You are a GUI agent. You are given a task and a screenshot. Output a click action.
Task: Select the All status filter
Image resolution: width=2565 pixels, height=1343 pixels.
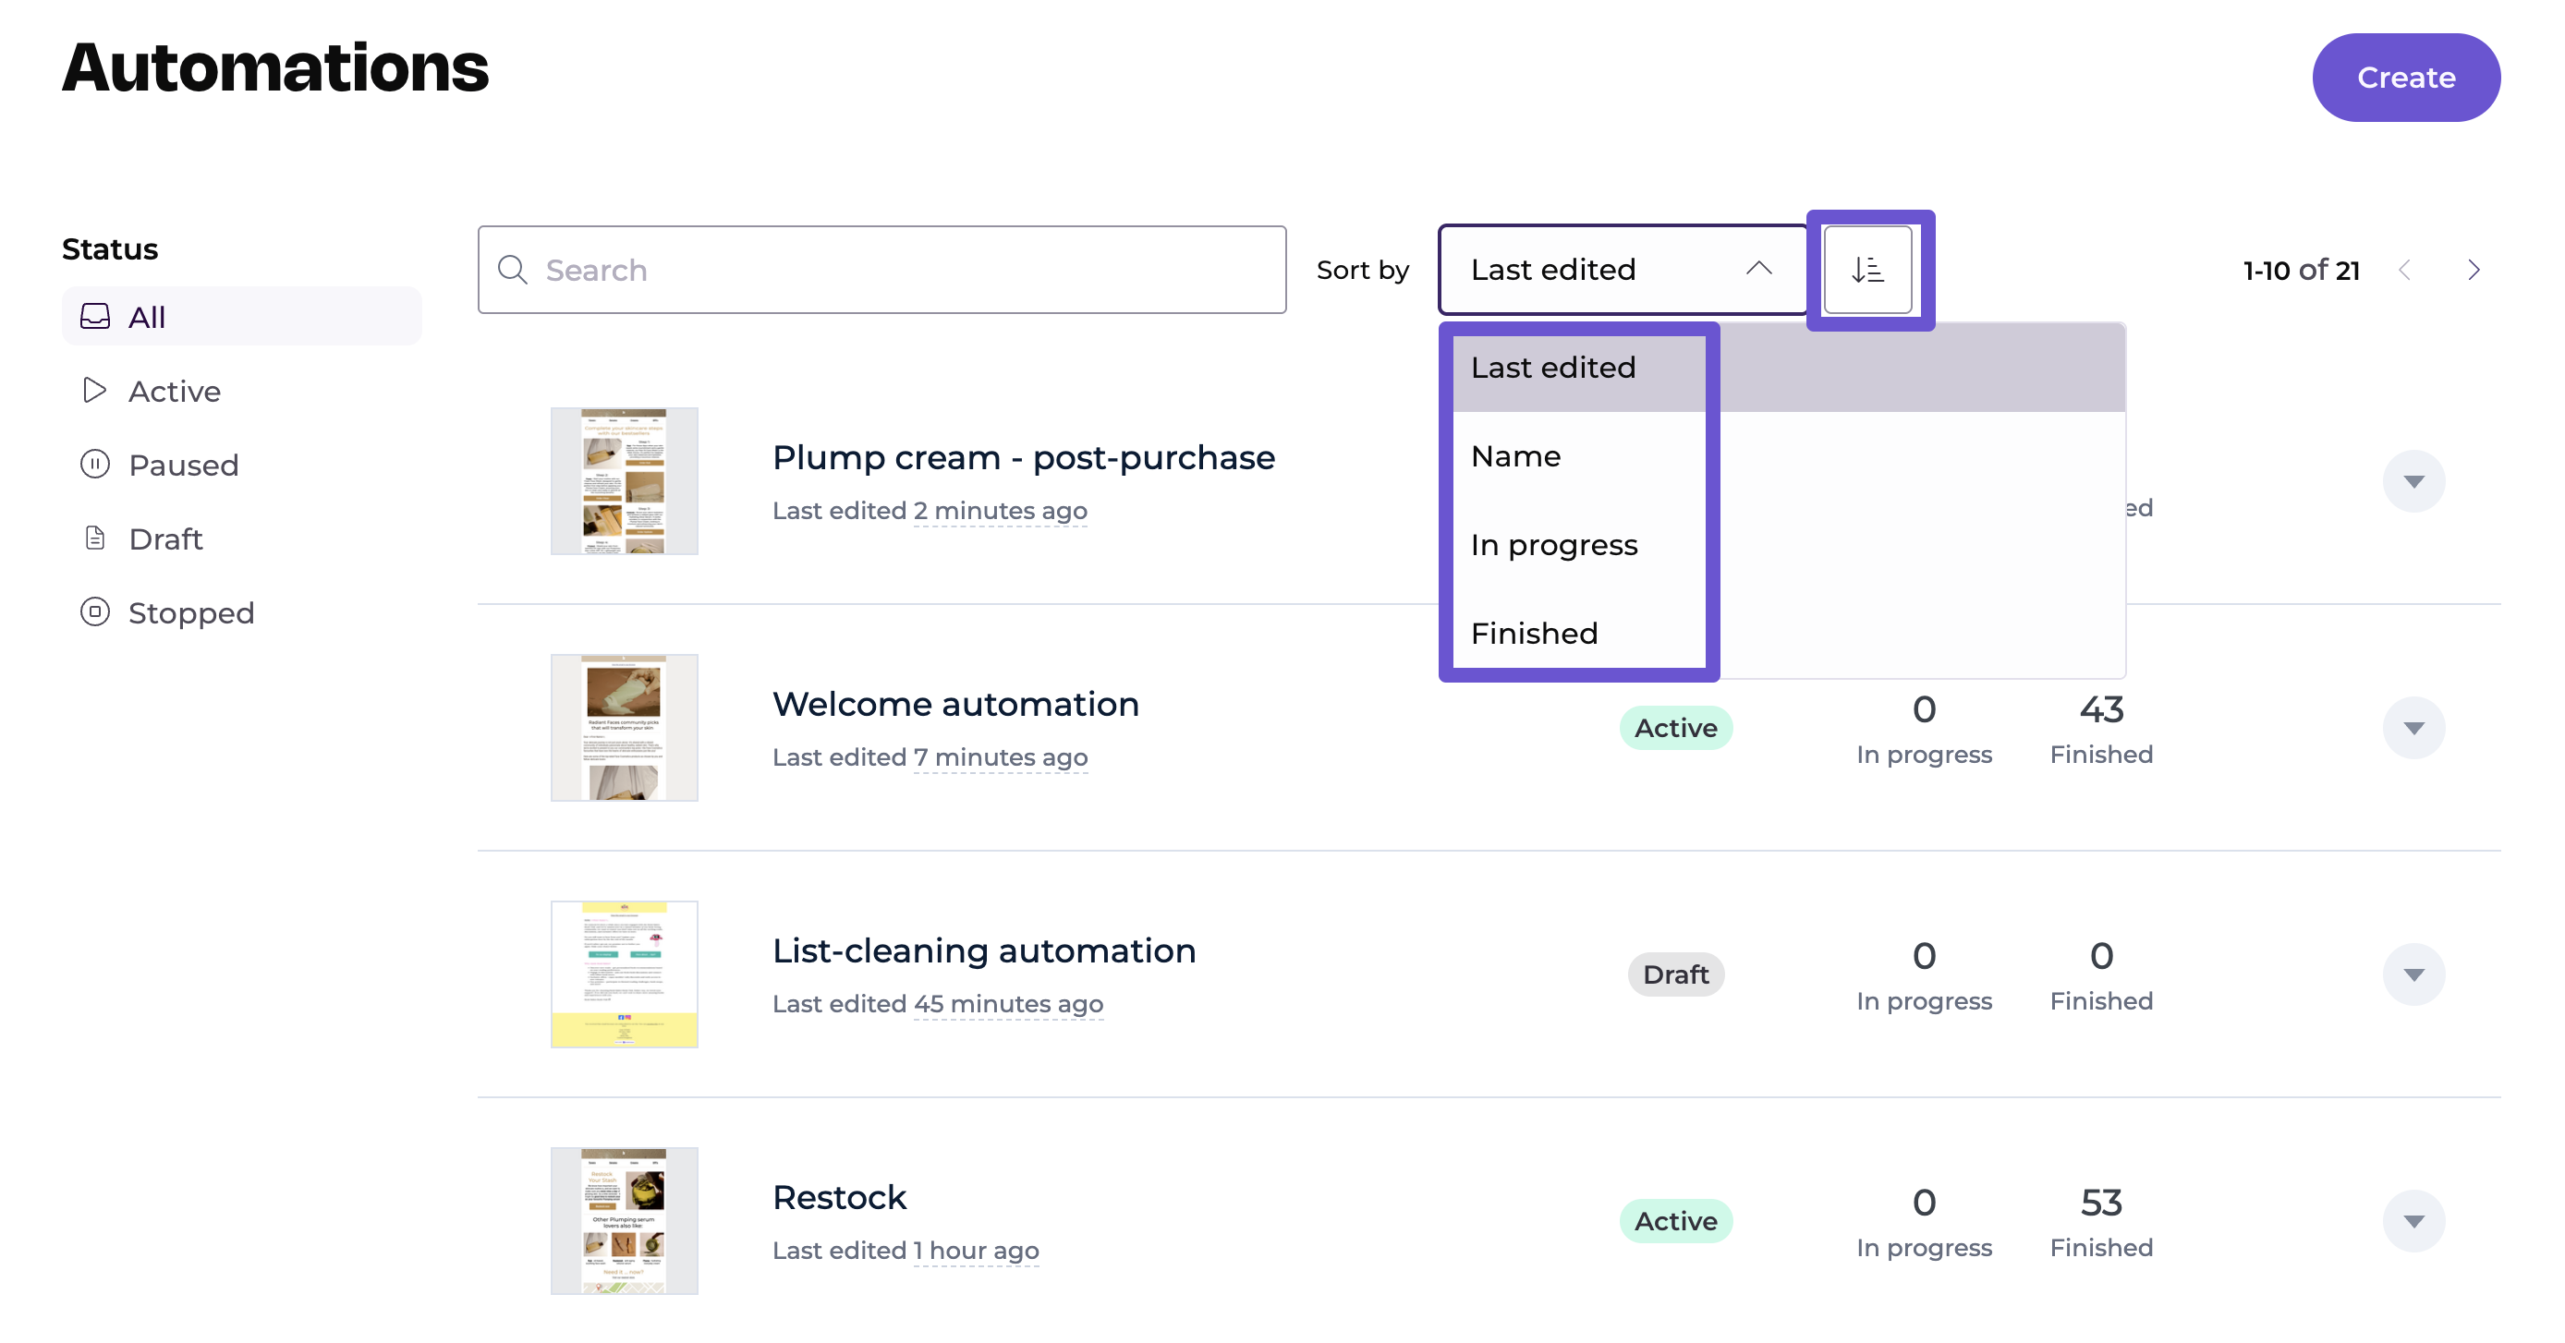146,317
